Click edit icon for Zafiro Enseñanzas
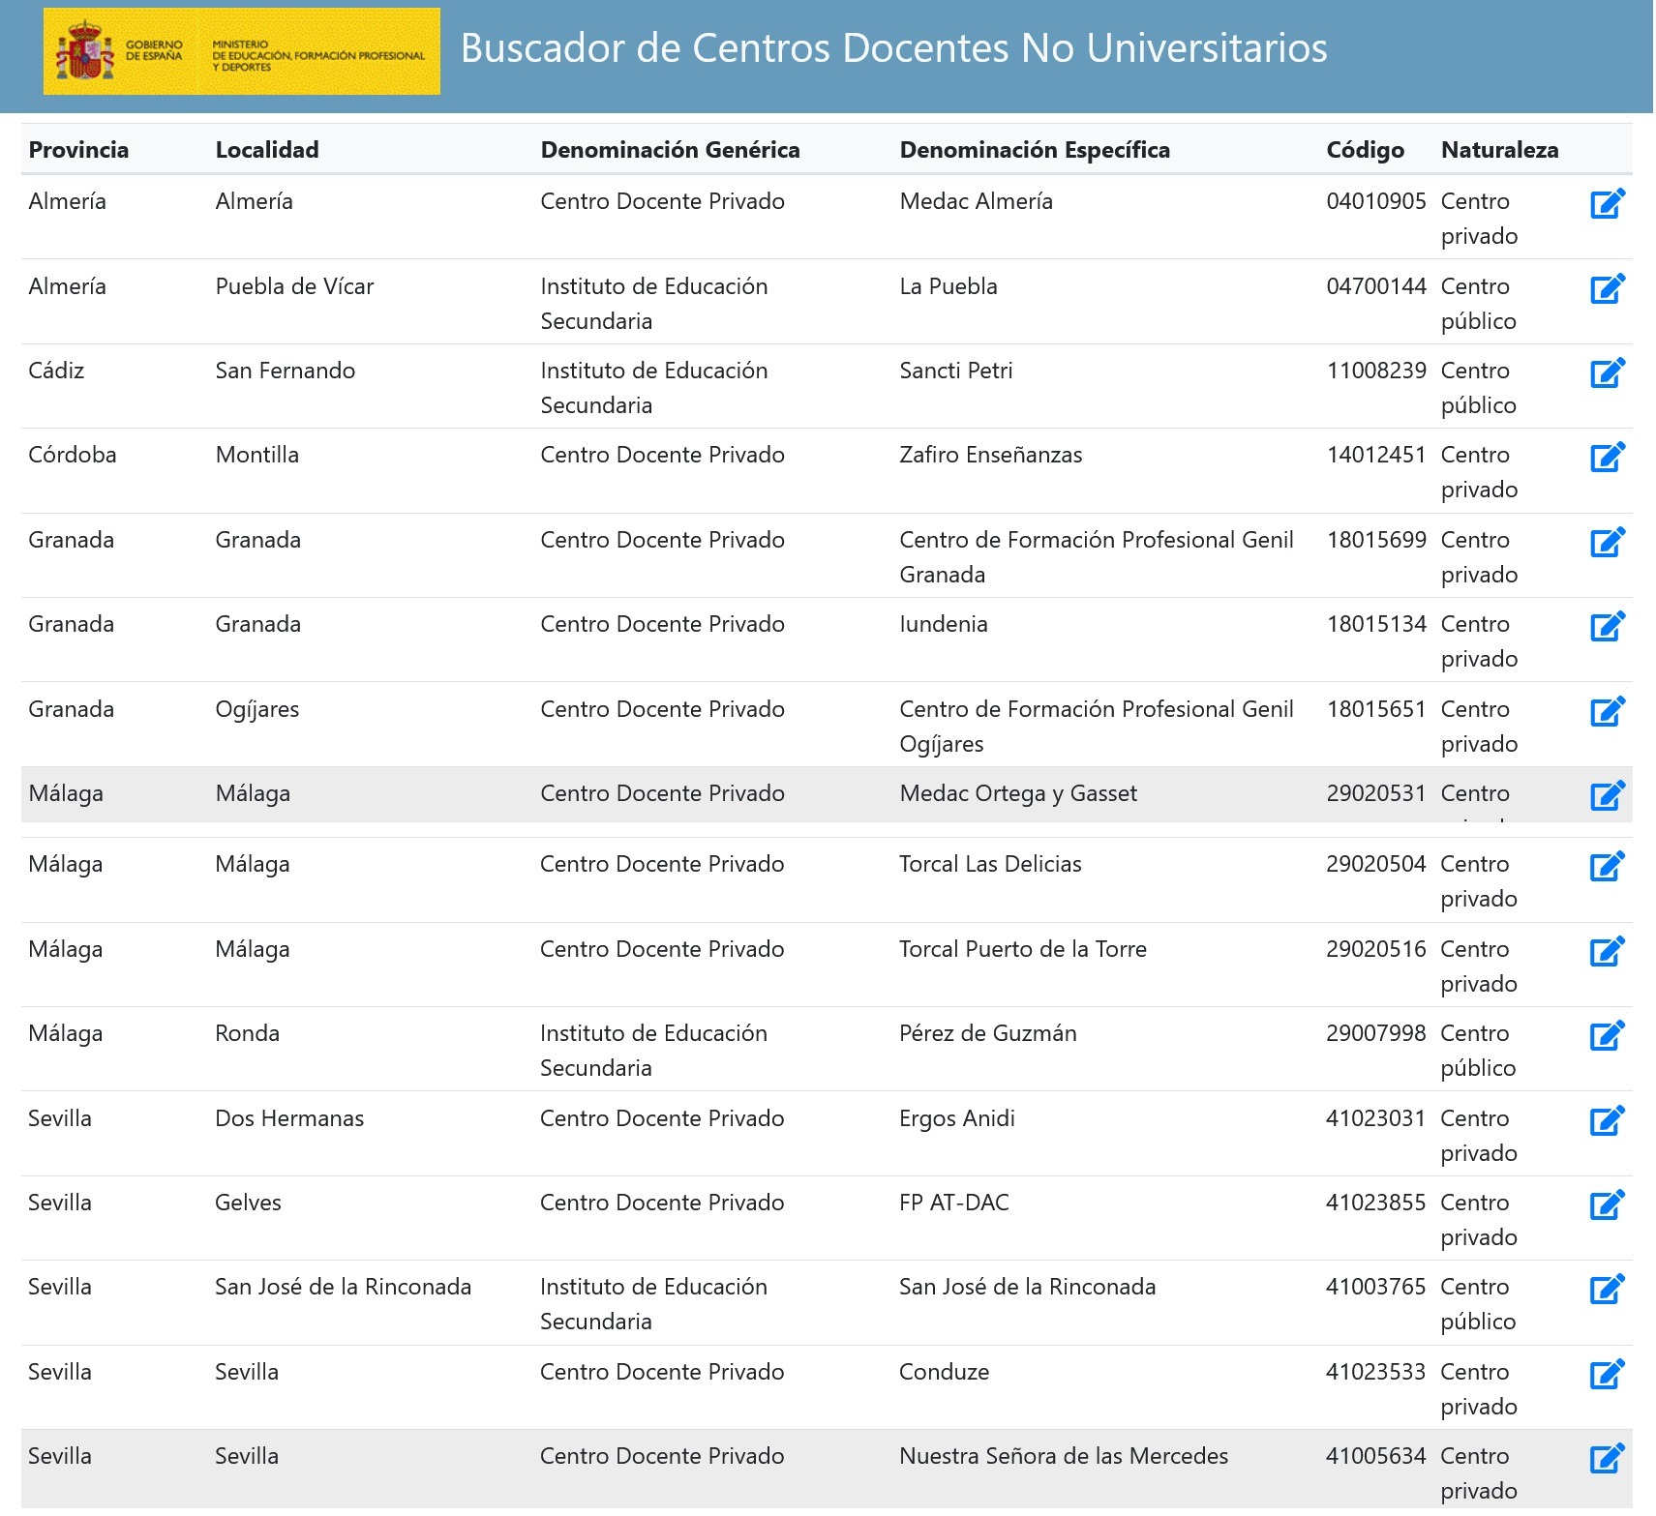This screenshot has width=1656, height=1516. point(1607,458)
